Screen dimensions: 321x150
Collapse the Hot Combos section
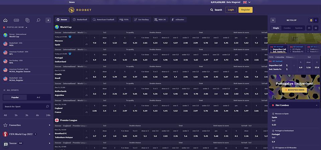coord(317,105)
